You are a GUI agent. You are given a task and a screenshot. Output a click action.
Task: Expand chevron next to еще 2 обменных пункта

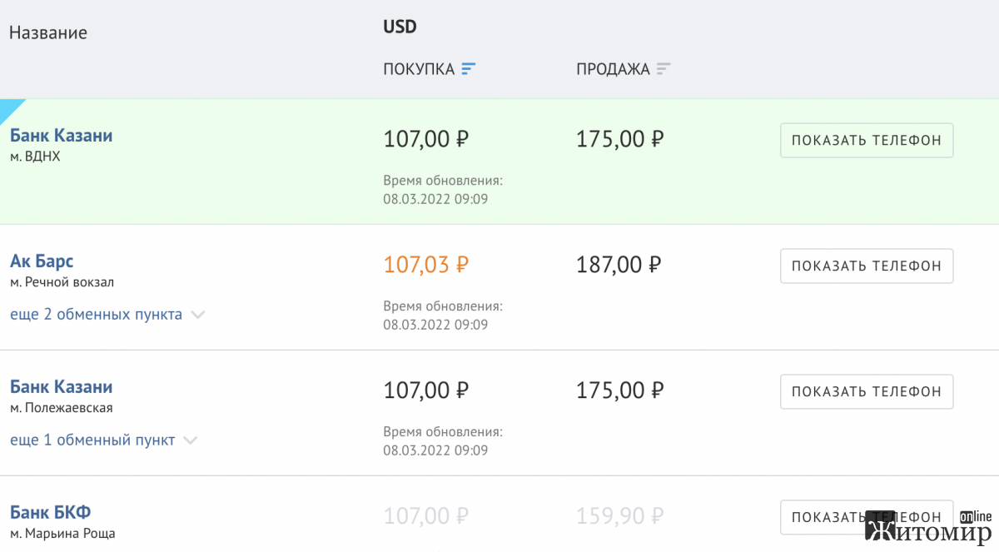click(197, 315)
